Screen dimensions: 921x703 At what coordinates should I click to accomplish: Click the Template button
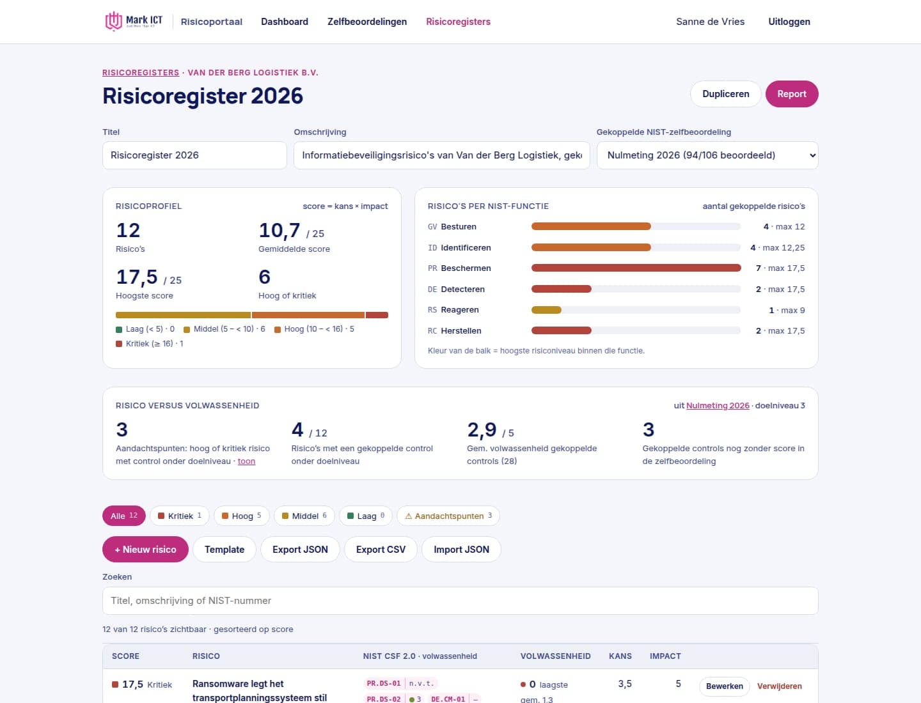[224, 550]
